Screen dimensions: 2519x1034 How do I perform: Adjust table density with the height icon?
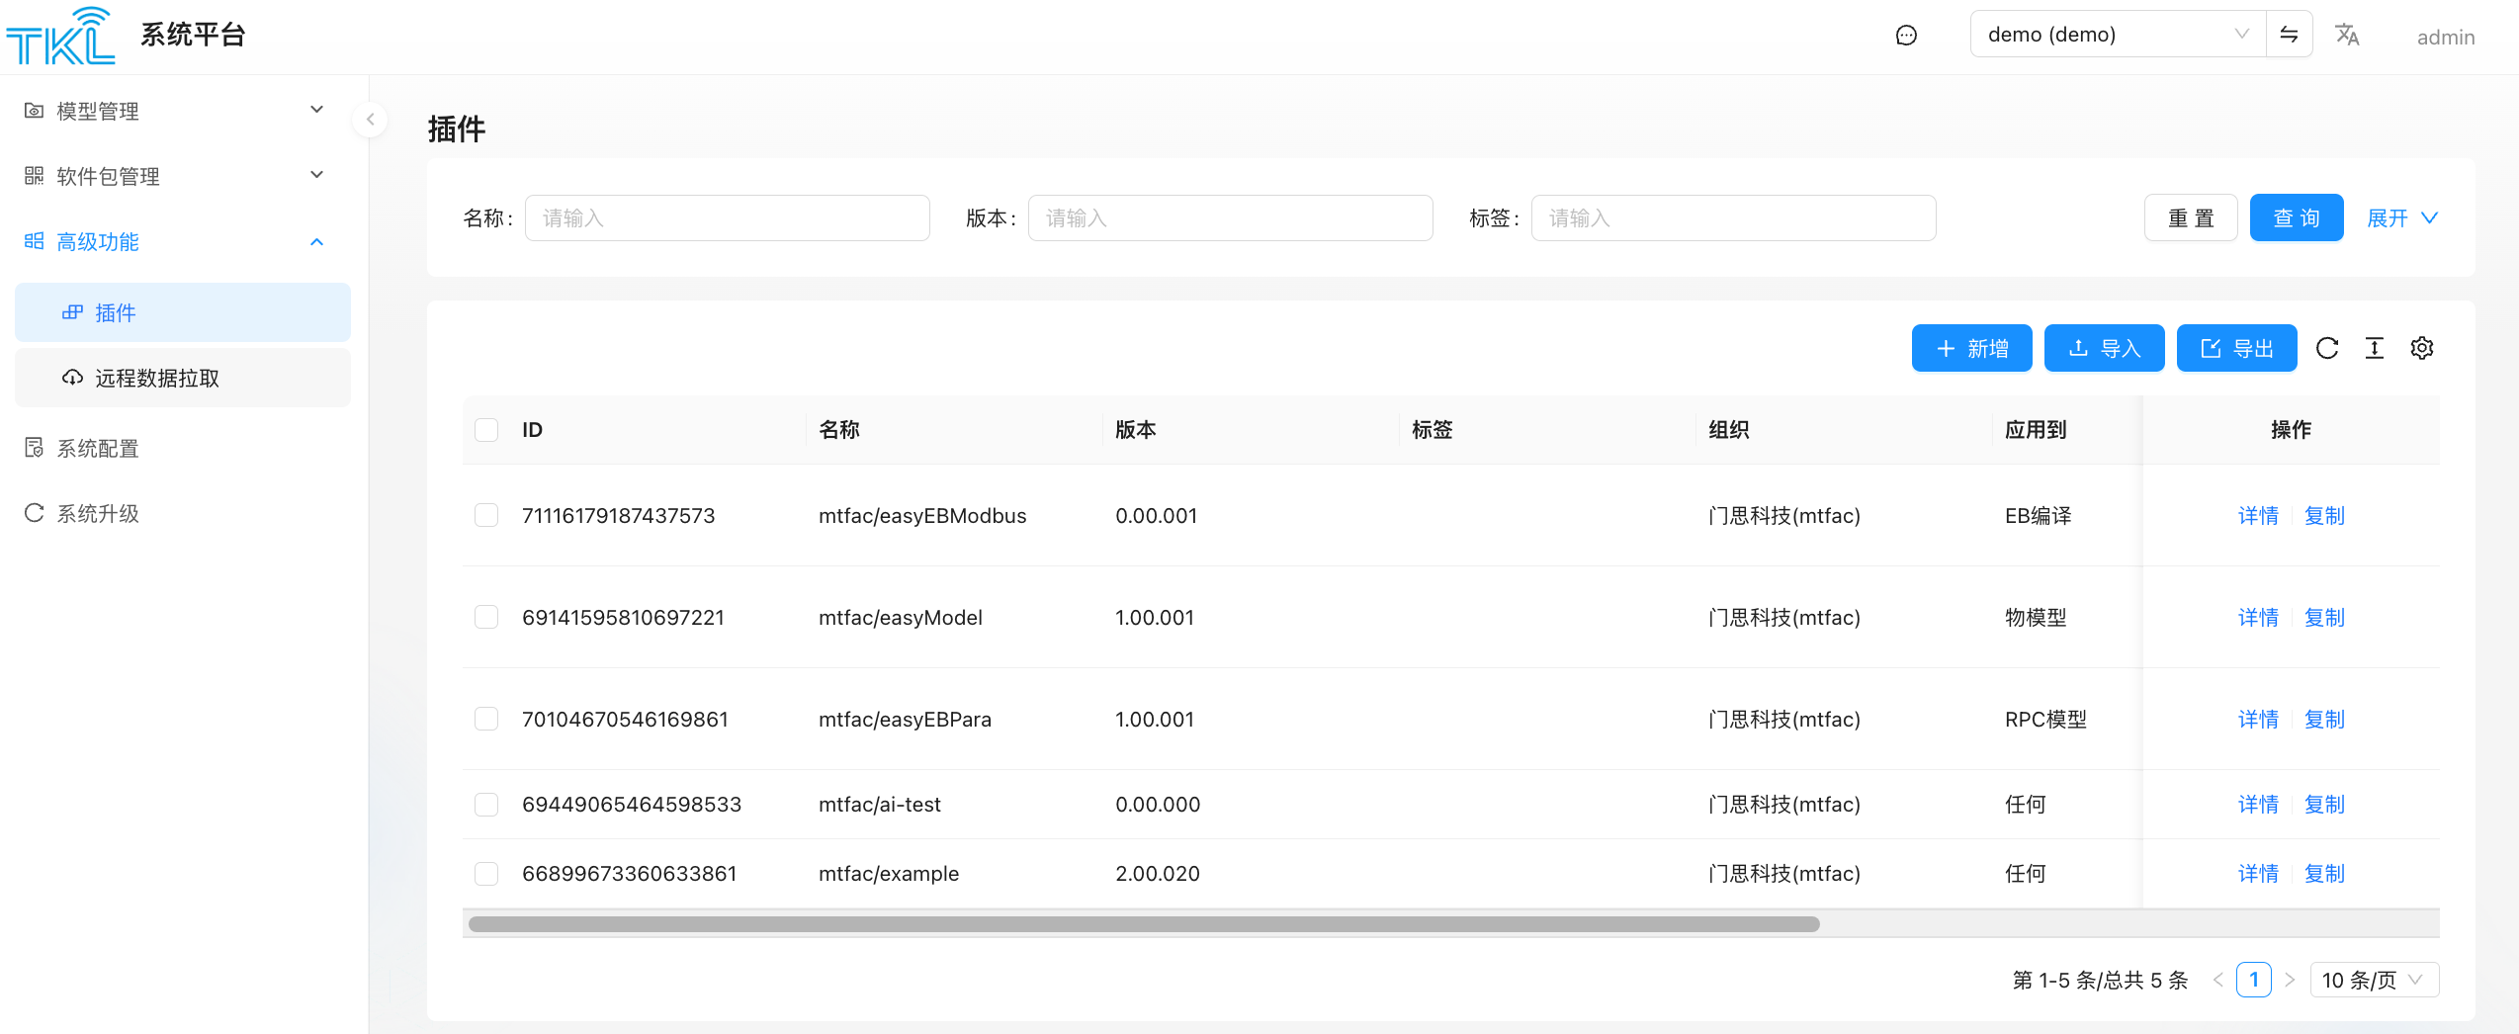coord(2375,348)
